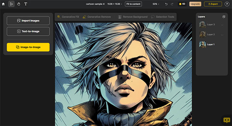Click the Export button
The width and height of the screenshot is (232, 126).
213,4
